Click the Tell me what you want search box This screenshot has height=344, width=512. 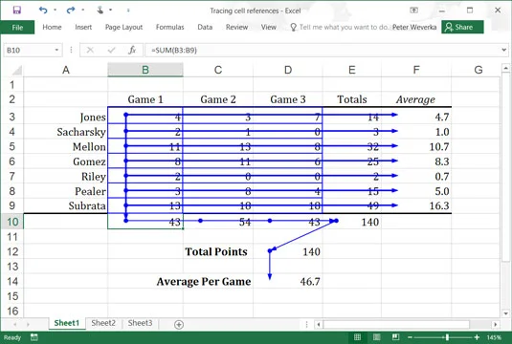click(x=340, y=27)
